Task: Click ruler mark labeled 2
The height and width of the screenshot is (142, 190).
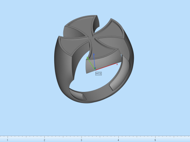Action: 44,140
